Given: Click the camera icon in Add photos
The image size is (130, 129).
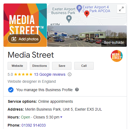Looking at the screenshot, I should (x=14, y=39).
